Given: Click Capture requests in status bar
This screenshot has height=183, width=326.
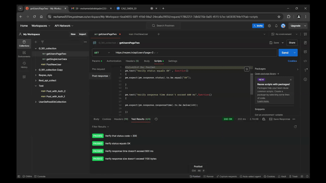Looking at the screenshot, I should pyautogui.click(x=227, y=176).
